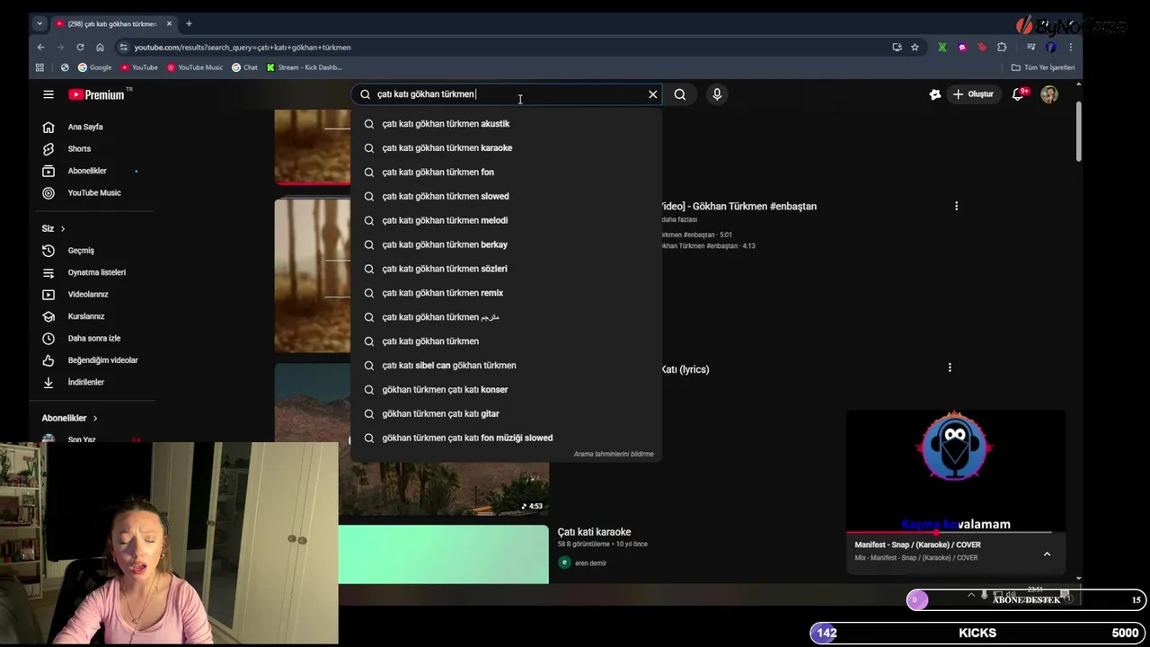
Task: Click the install app icon in address bar
Action: coord(897,47)
